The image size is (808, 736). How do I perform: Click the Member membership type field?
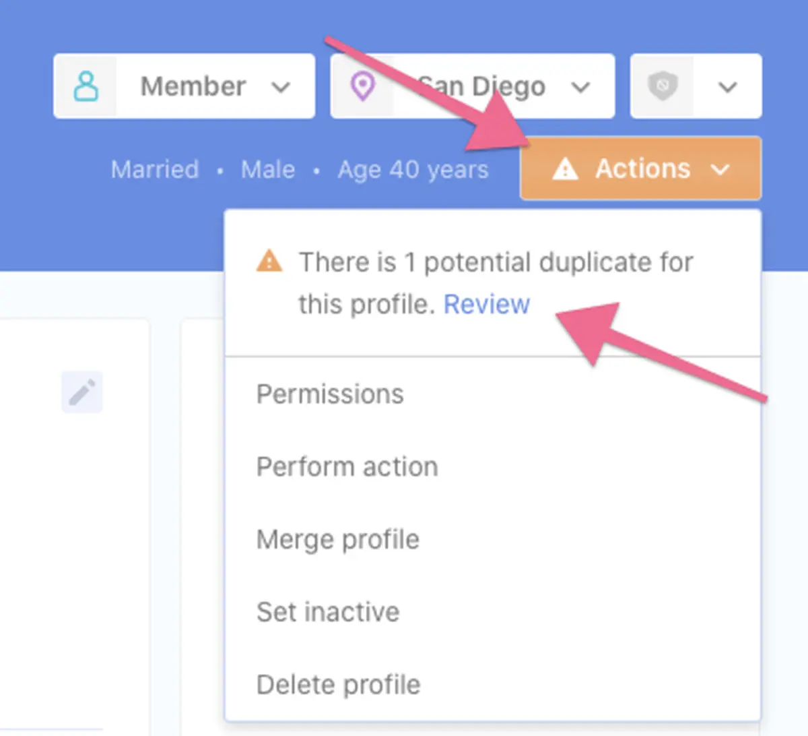[184, 86]
